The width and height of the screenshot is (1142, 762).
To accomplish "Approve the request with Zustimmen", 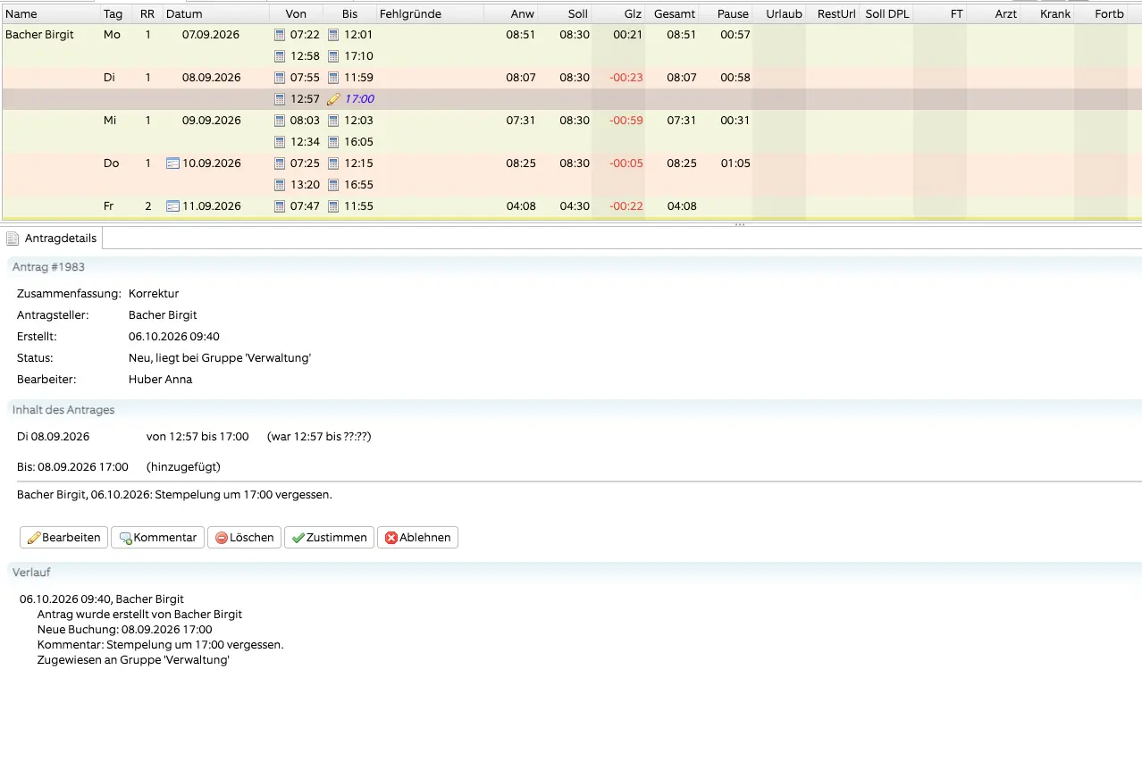I will (329, 538).
